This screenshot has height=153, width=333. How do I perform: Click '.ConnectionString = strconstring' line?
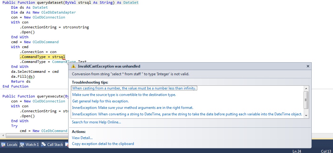pos(54,27)
